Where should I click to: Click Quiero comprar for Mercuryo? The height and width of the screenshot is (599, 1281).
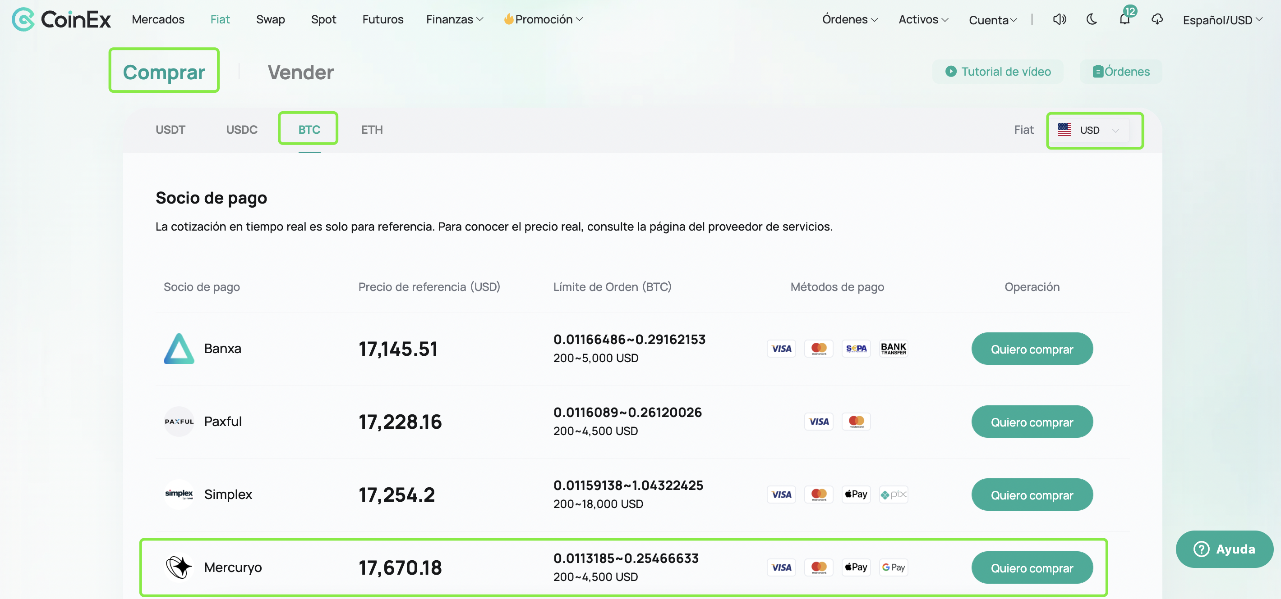pyautogui.click(x=1032, y=567)
